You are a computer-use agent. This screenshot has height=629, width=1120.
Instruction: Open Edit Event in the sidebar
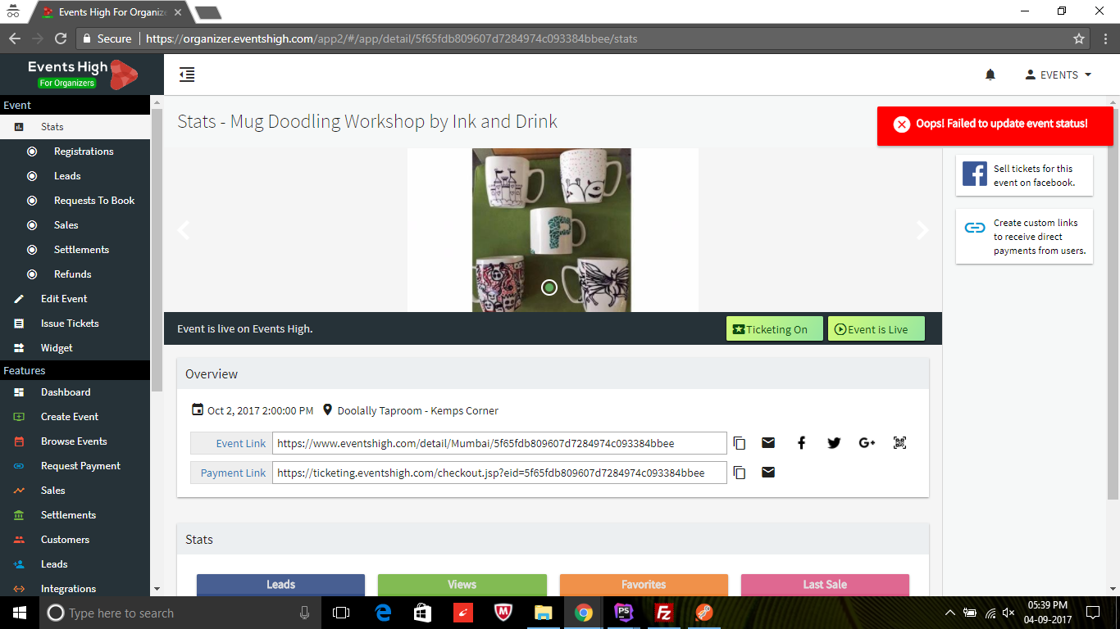click(x=75, y=299)
